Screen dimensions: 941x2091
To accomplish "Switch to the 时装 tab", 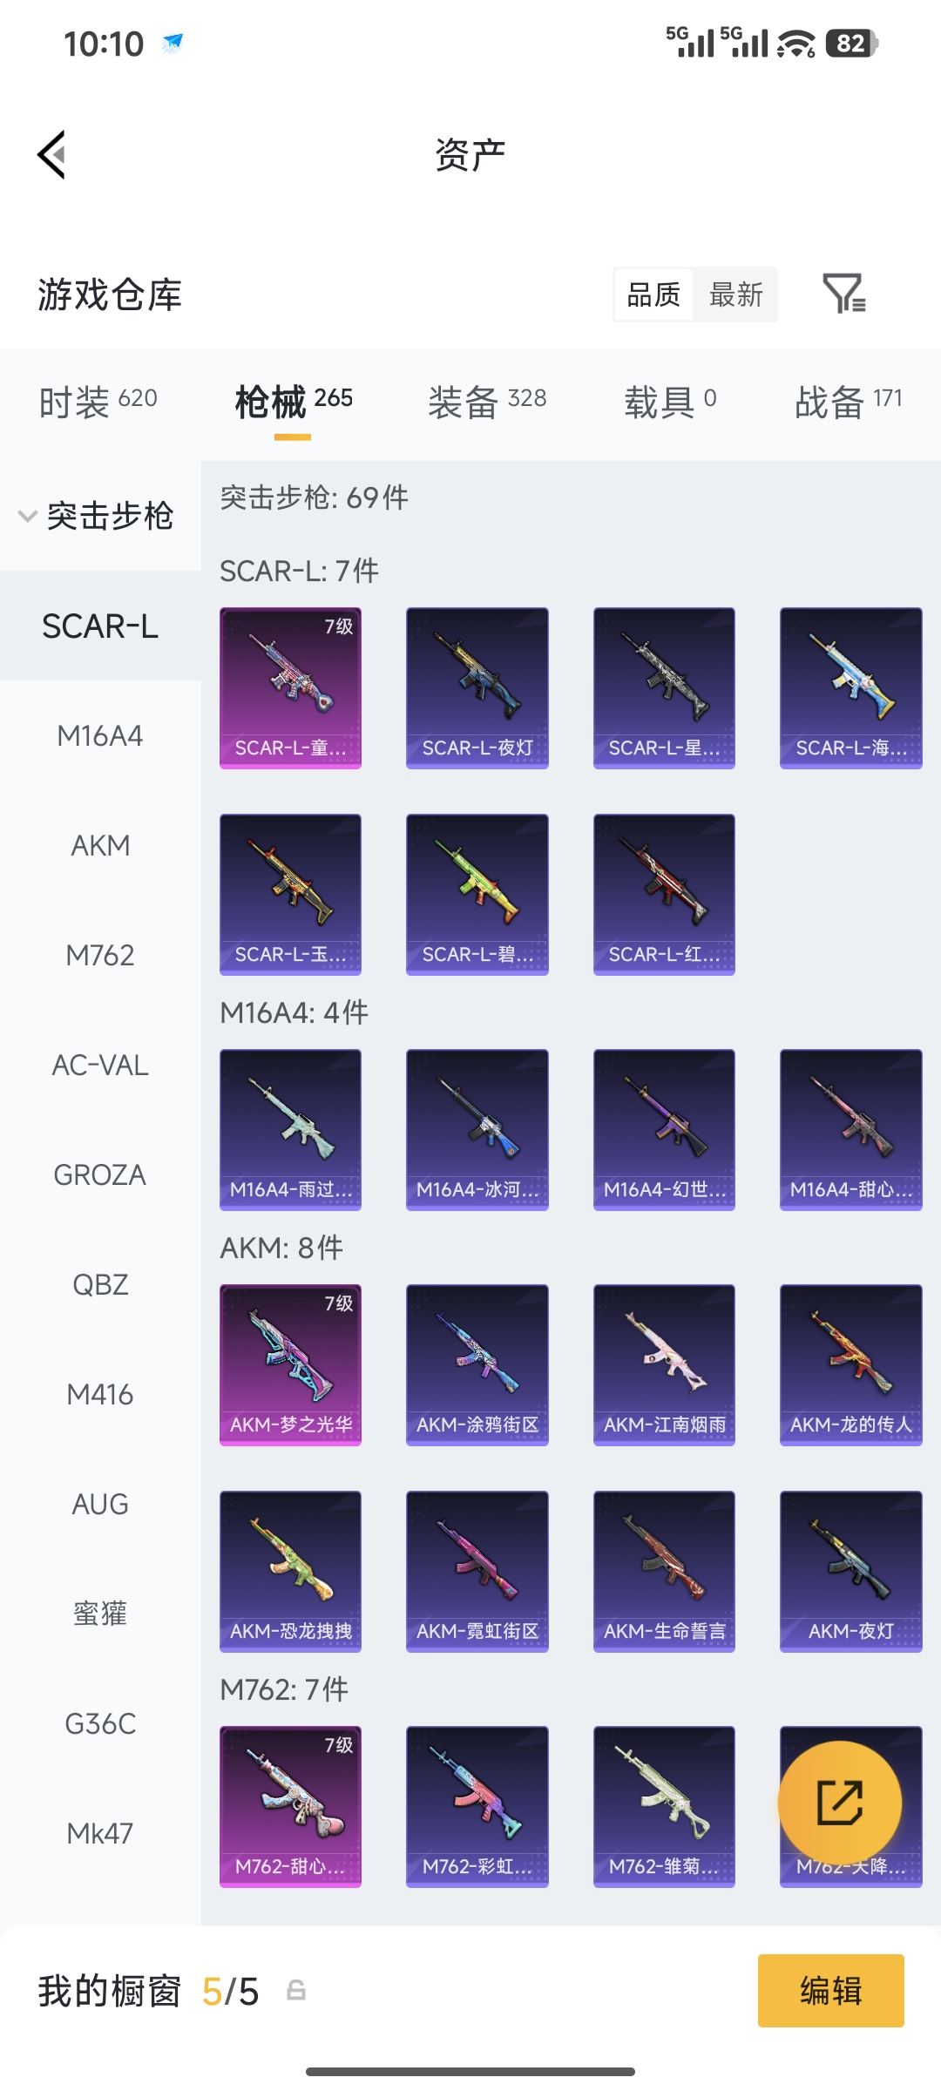I will pyautogui.click(x=98, y=402).
